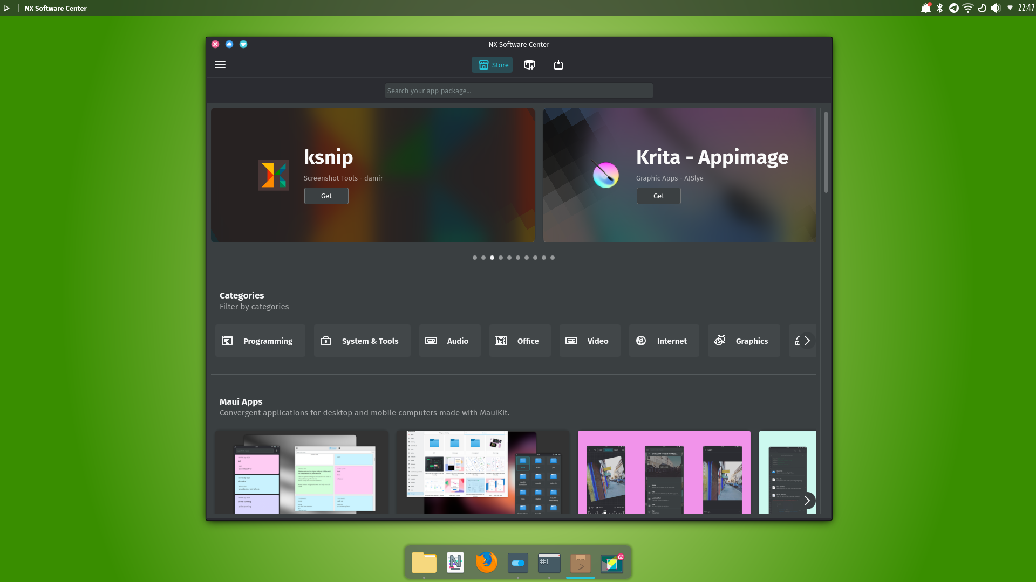Select the first carousel page dot

coord(475,258)
